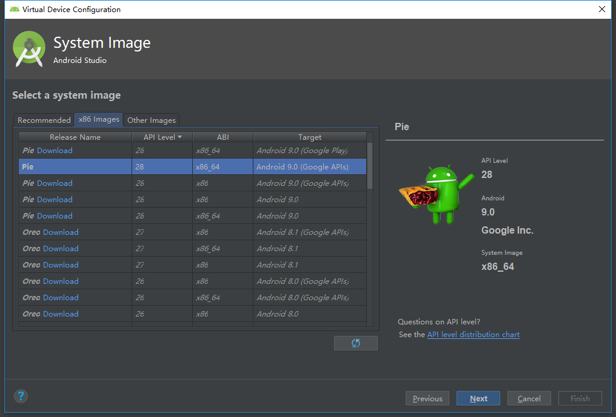Click the Android icon in title bar
The height and width of the screenshot is (417, 616).
coord(15,9)
